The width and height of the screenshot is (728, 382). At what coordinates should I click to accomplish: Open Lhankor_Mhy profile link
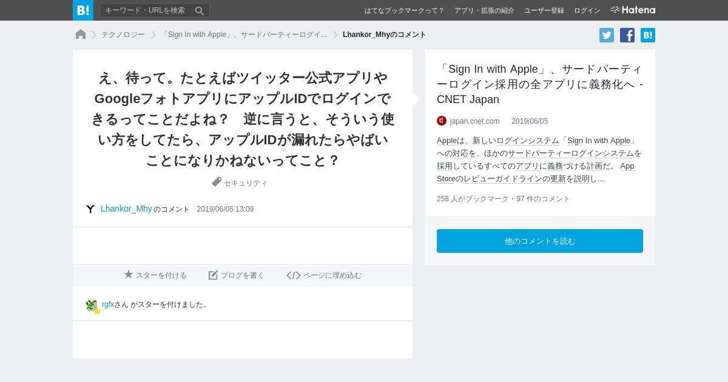[x=126, y=209]
